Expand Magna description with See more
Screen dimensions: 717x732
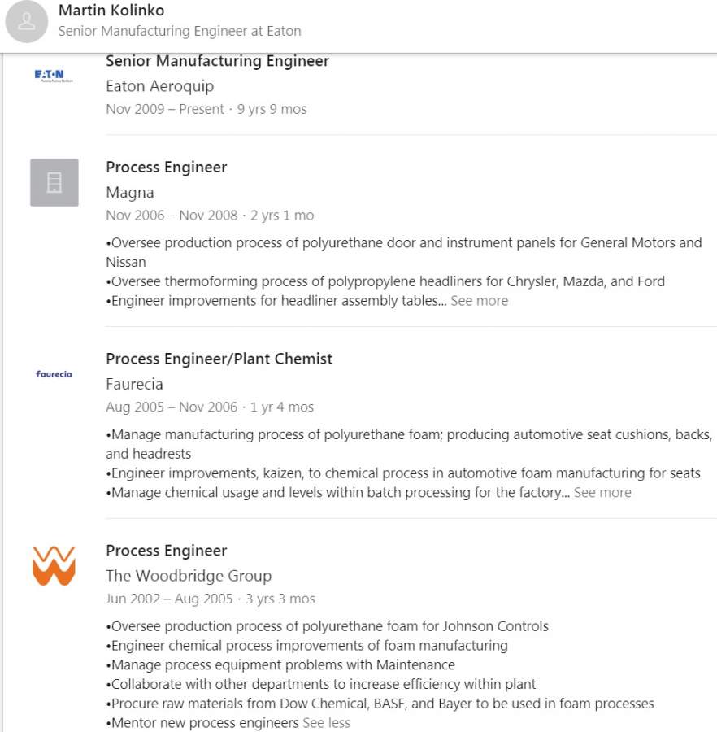[x=479, y=301]
